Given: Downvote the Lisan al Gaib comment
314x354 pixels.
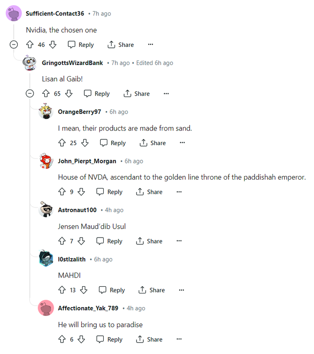Looking at the screenshot, I should 69,93.
